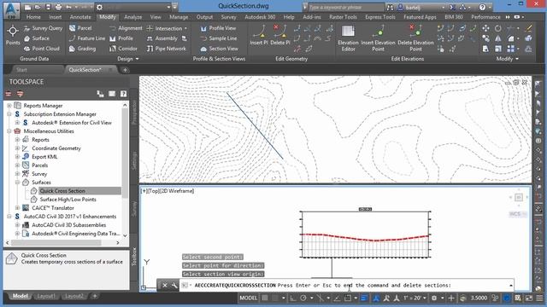Select Export KML tree item
This screenshot has height=307, width=547.
(x=44, y=157)
